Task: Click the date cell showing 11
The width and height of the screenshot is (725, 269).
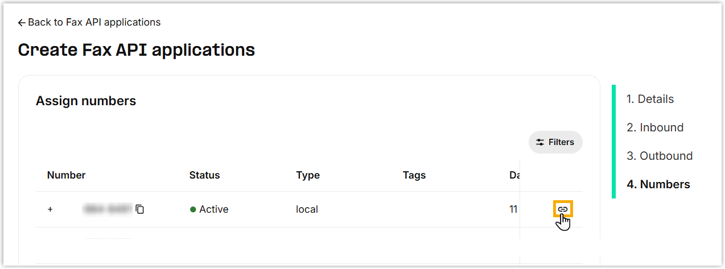Action: tap(513, 209)
